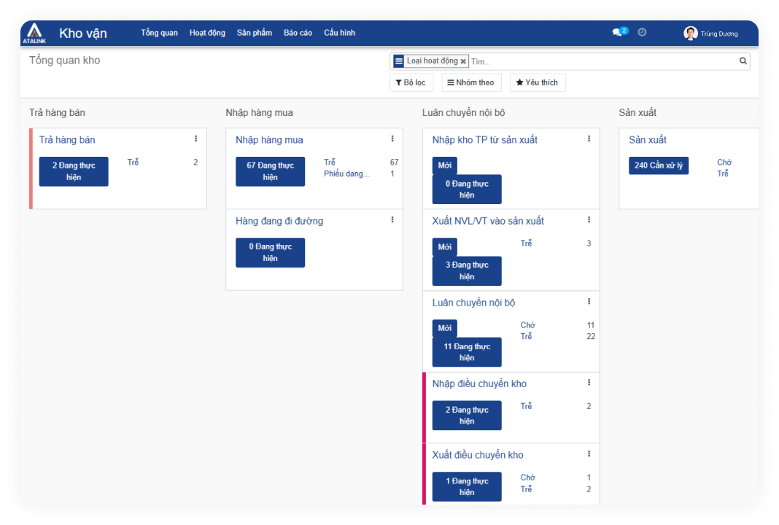This screenshot has height=525, width=779.
Task: Open kebab menu on Hàng đang đi đường card
Action: pos(392,219)
